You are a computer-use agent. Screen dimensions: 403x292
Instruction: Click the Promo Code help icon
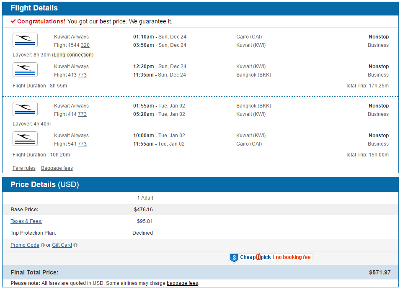[x=43, y=245]
